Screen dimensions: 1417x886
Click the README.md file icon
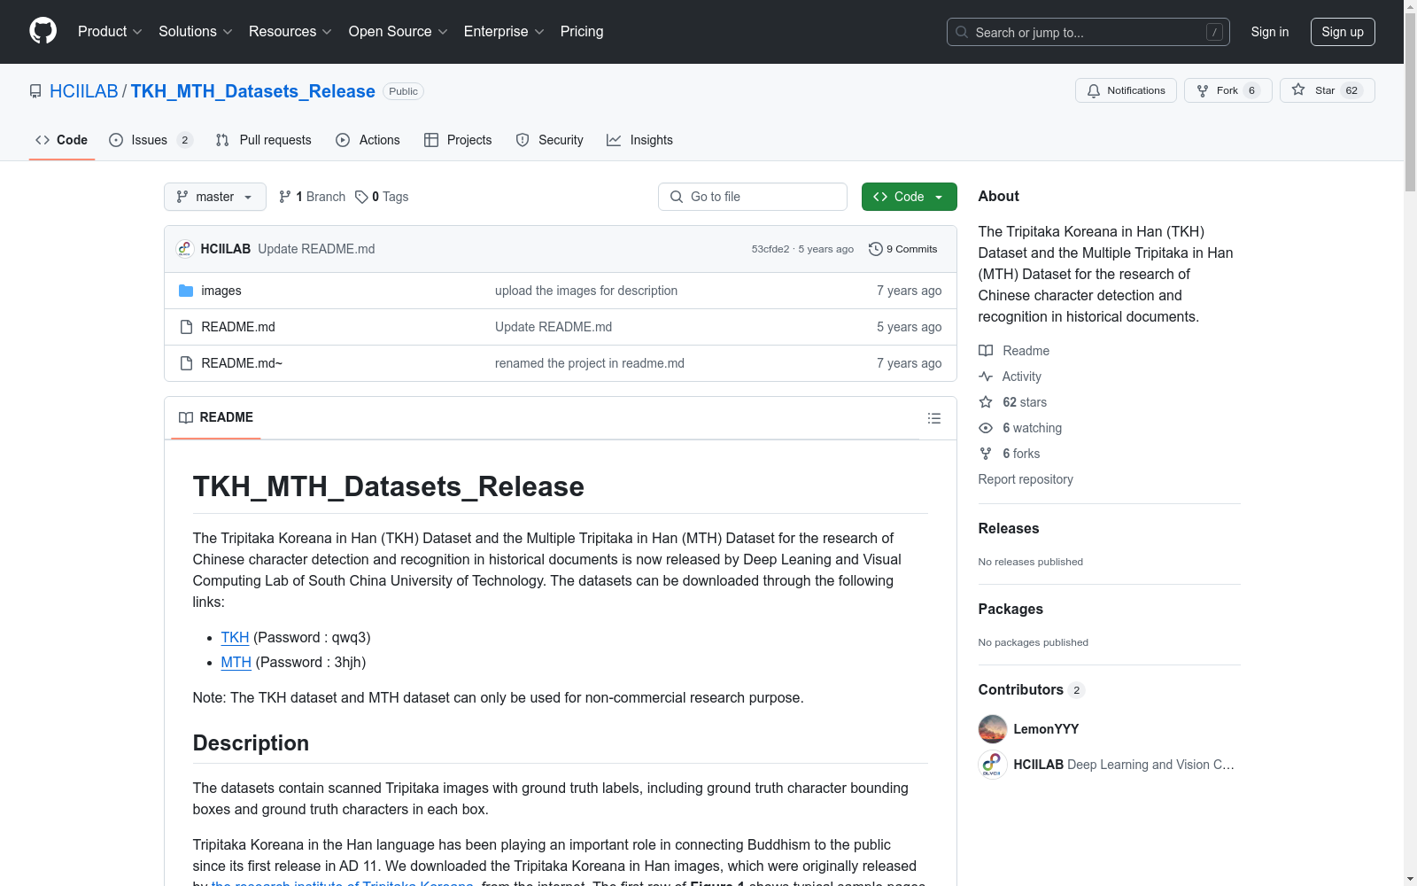(x=186, y=327)
